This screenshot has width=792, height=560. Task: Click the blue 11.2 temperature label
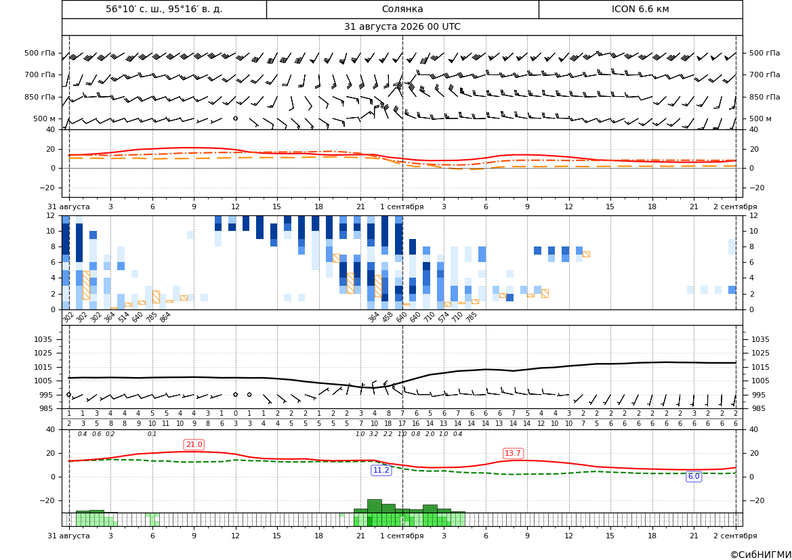381,470
